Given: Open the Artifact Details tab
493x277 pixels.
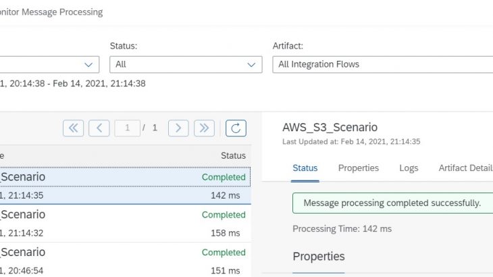Looking at the screenshot, I should (x=465, y=168).
